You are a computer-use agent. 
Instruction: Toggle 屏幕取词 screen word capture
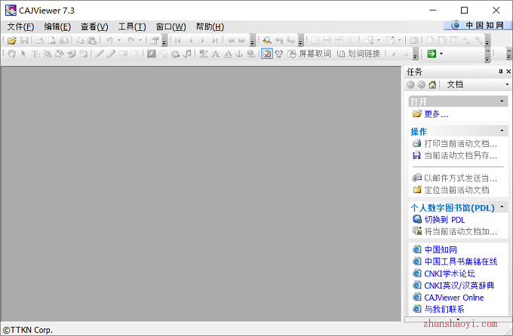(x=309, y=53)
